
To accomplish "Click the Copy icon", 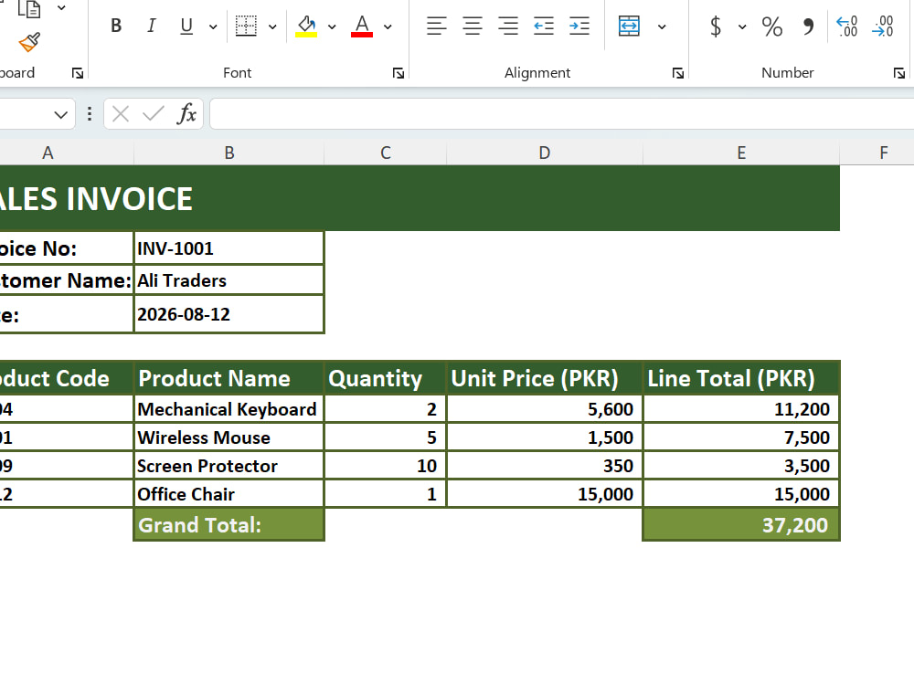I will point(29,9).
